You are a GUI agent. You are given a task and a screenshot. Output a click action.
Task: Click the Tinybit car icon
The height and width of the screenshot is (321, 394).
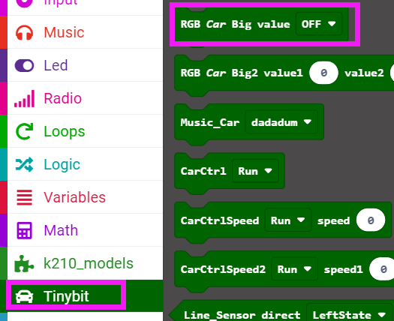[24, 296]
